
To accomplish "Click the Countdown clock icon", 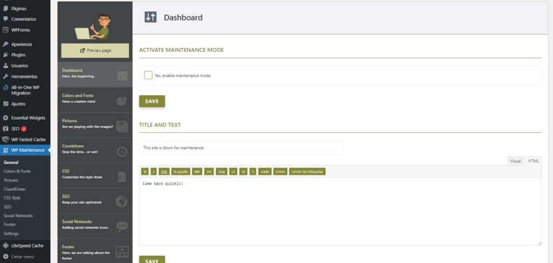I will (x=122, y=151).
